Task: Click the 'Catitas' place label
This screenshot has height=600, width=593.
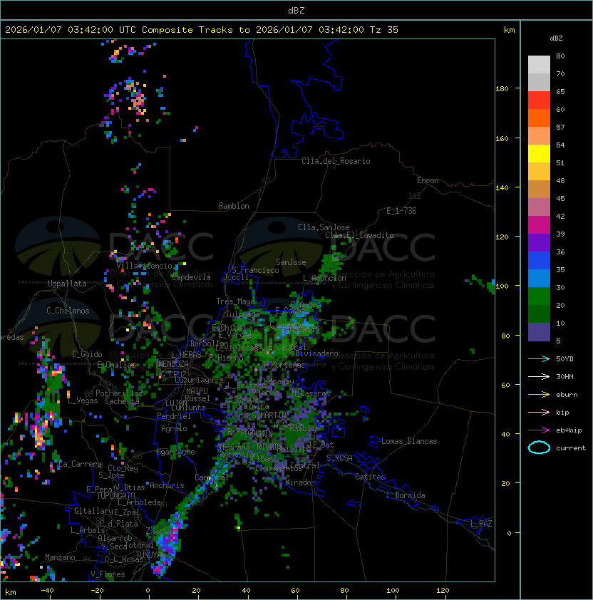Action: [370, 477]
